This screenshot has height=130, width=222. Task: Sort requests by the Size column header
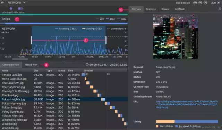point(36,71)
